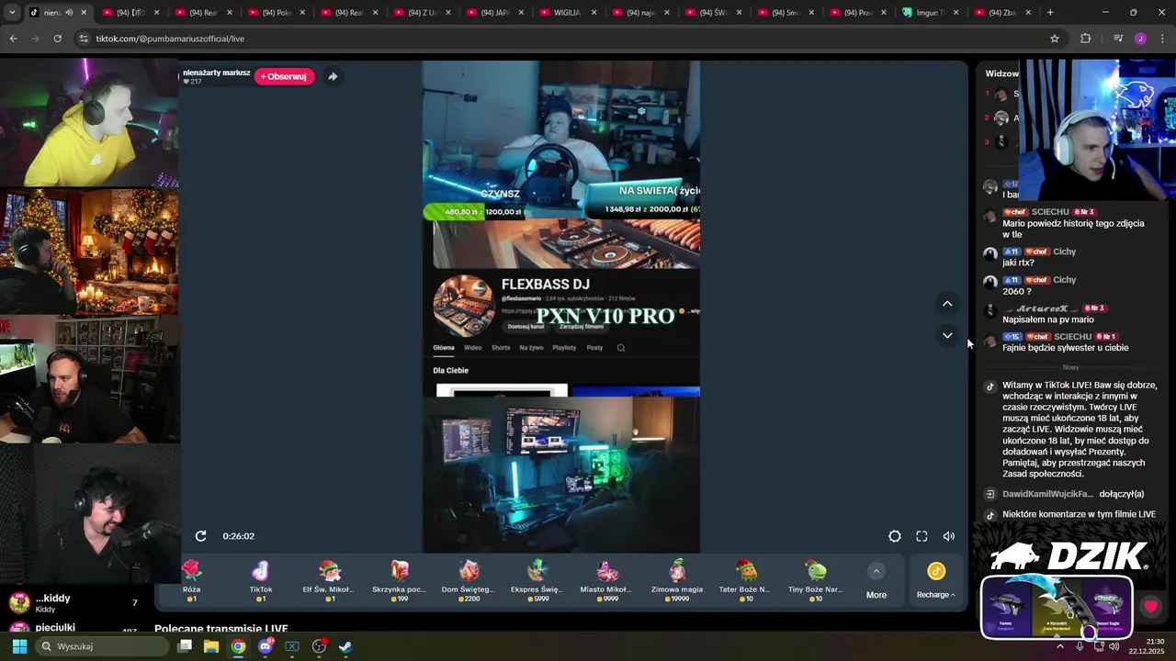Image resolution: width=1176 pixels, height=661 pixels.
Task: Open DawidKamilWujcikFa user who joined
Action: click(x=1047, y=494)
